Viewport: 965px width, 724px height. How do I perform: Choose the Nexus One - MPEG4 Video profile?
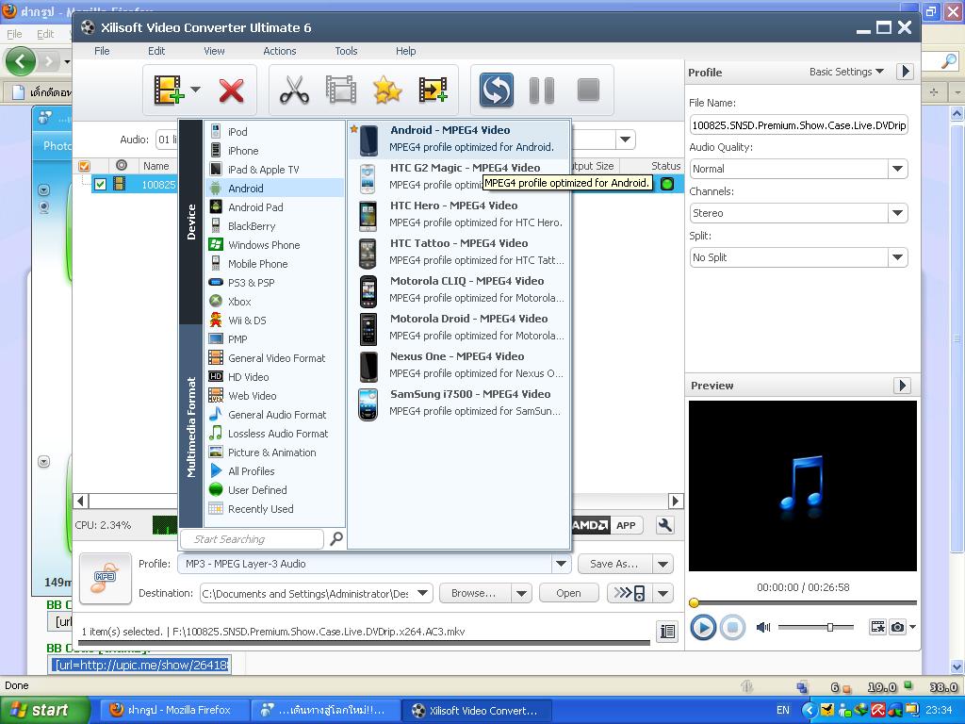point(459,365)
